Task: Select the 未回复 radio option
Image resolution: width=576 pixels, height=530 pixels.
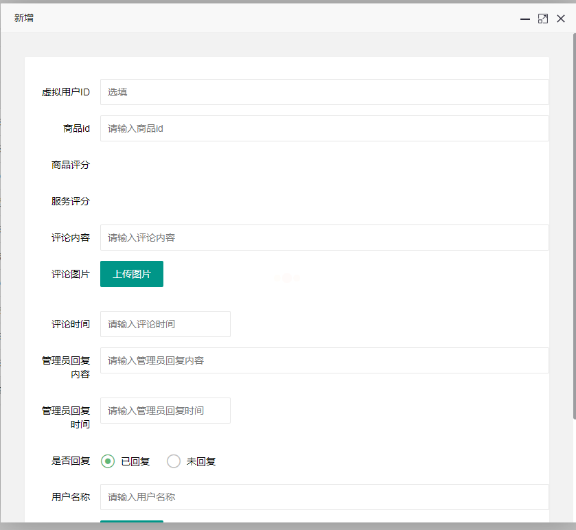Action: [191, 461]
